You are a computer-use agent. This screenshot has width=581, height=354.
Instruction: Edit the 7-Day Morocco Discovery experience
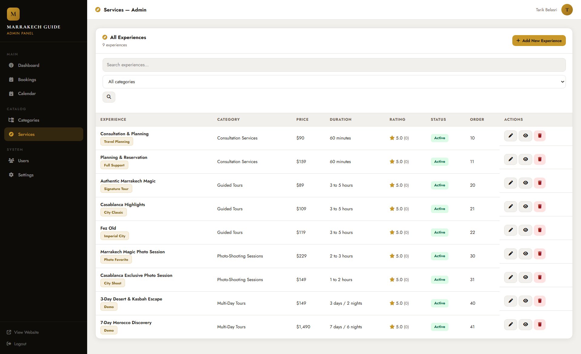click(510, 324)
